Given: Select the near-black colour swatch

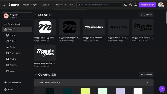Looking at the screenshot, I should click(50, 91).
